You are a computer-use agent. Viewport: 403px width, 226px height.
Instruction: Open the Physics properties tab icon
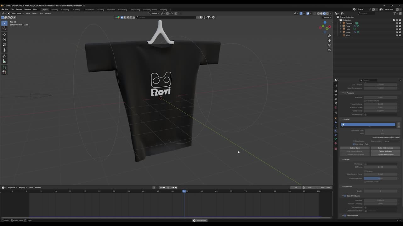tap(336, 131)
